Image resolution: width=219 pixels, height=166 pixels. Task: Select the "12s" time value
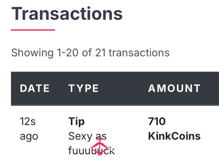28,121
